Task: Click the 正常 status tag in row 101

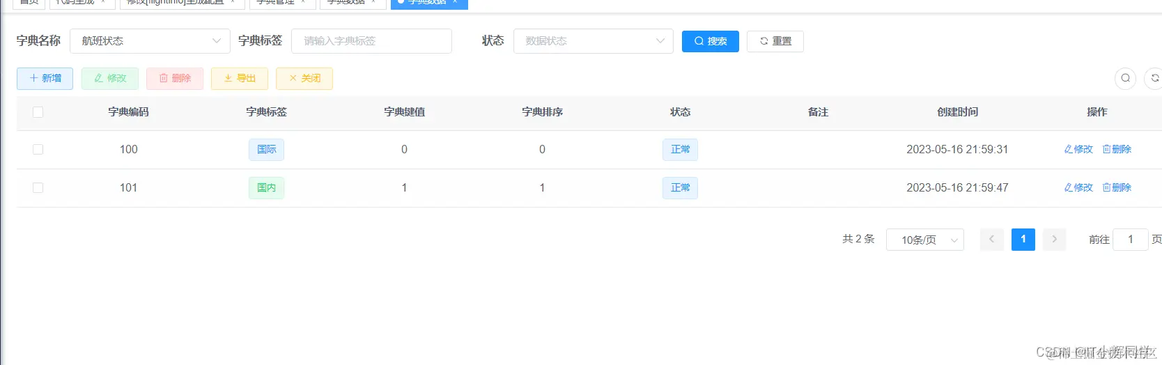Action: [x=680, y=188]
